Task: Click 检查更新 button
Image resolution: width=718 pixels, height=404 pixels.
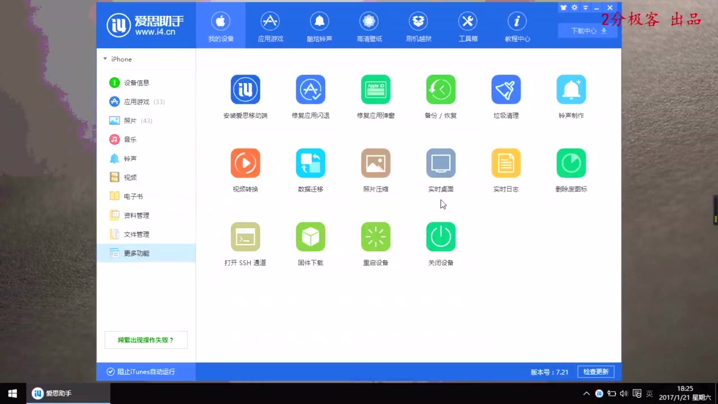Action: [x=596, y=371]
